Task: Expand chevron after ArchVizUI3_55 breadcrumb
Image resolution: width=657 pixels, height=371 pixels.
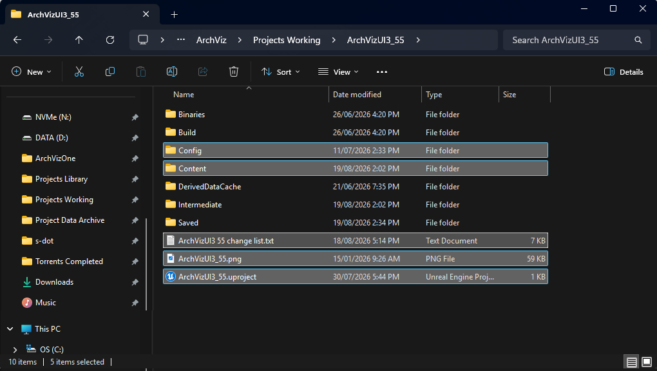Action: (x=418, y=40)
